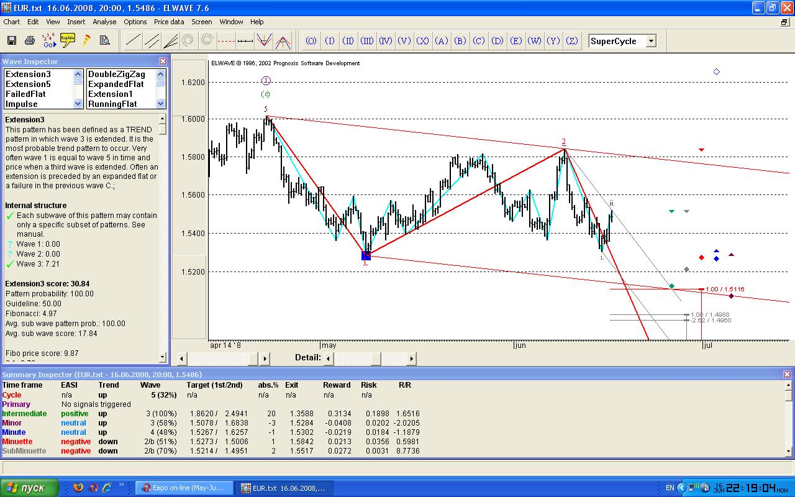Select the time ruler measuring tool
The width and height of the screenshot is (795, 497).
pyautogui.click(x=245, y=42)
